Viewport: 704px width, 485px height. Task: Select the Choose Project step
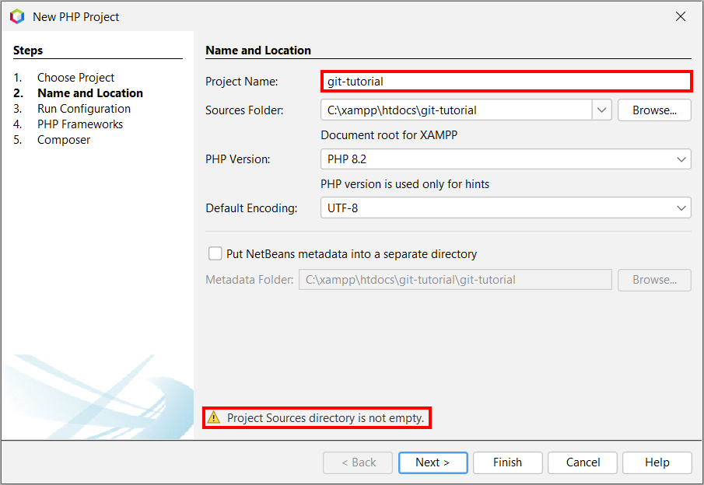click(75, 78)
